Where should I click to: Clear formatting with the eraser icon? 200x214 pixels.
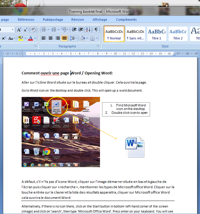click(33, 30)
